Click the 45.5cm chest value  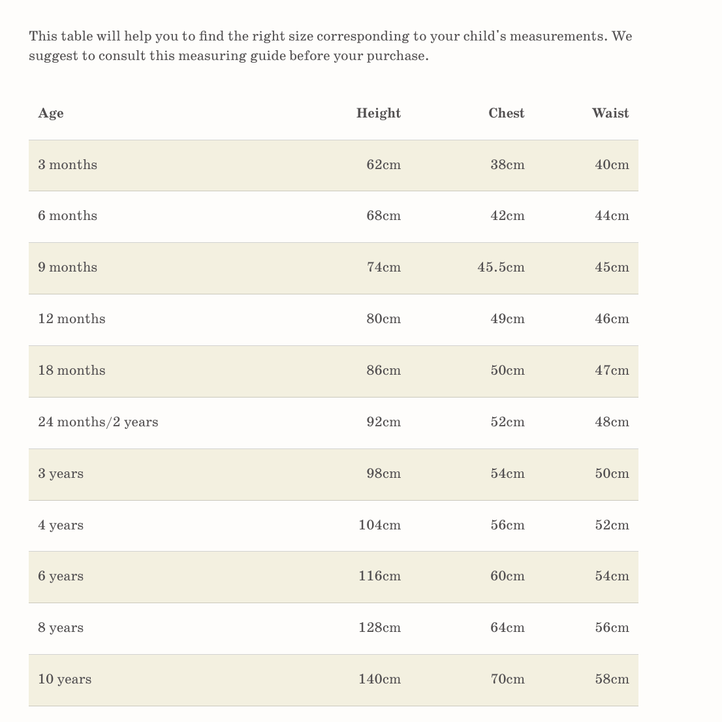tap(501, 268)
